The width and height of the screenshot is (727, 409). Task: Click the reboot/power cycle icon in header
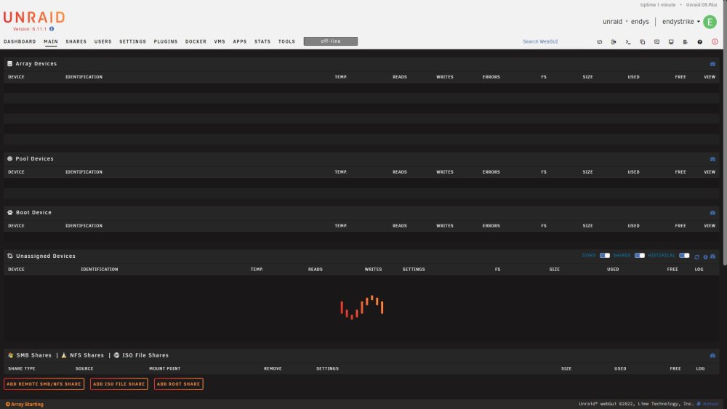599,41
